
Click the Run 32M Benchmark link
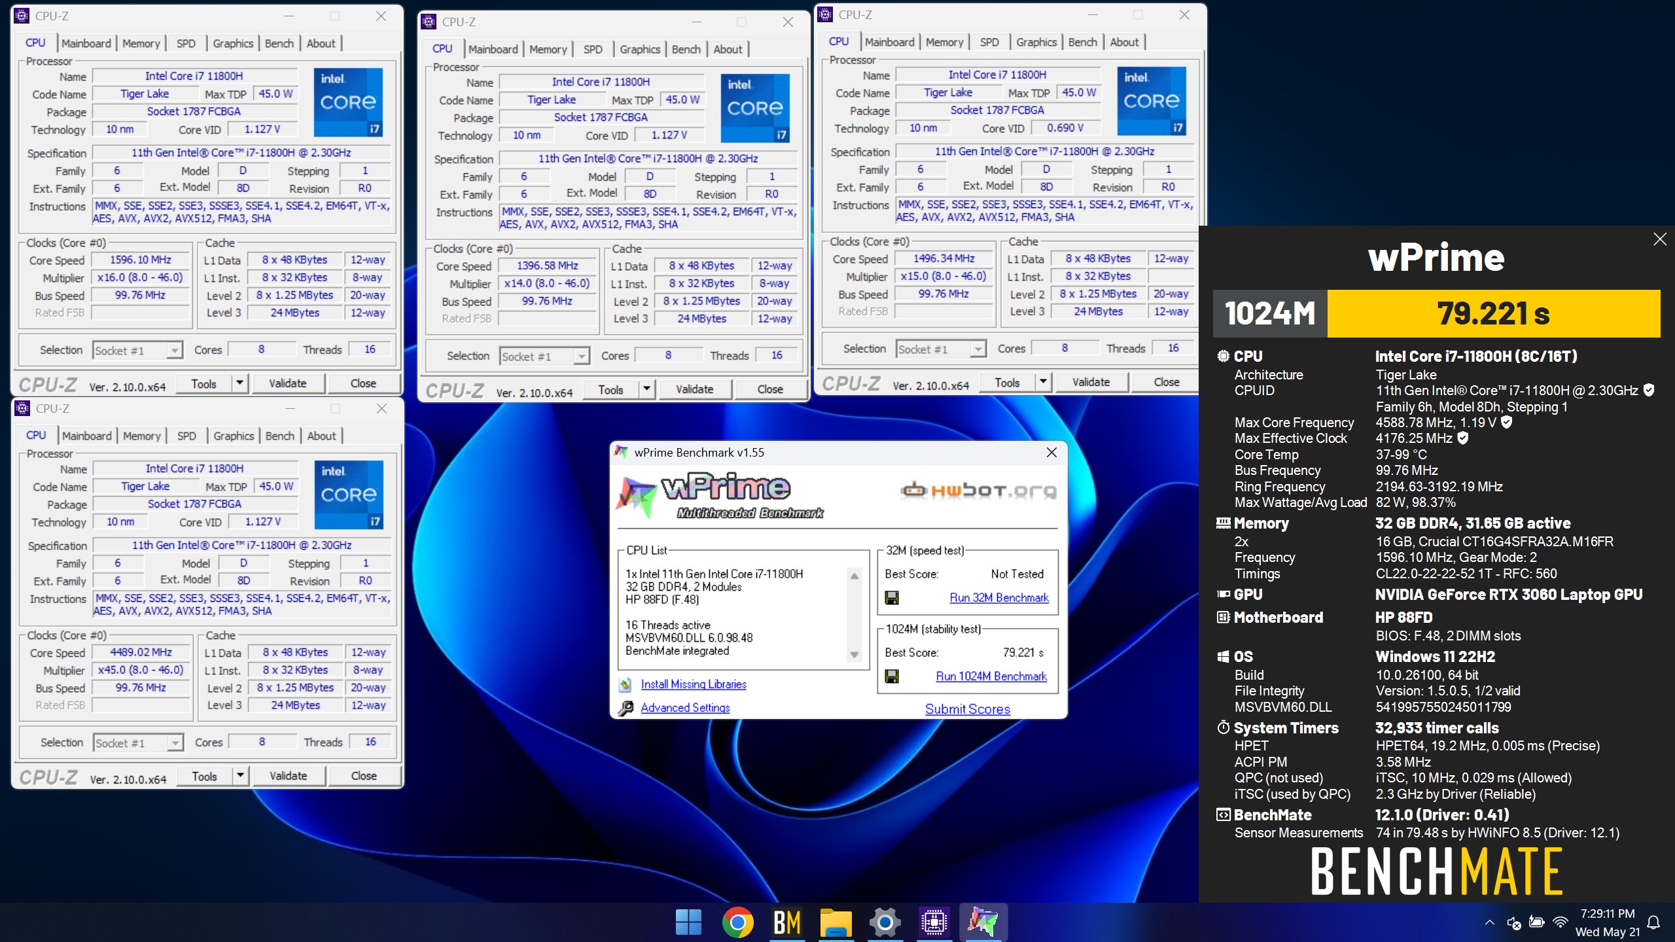click(x=999, y=598)
